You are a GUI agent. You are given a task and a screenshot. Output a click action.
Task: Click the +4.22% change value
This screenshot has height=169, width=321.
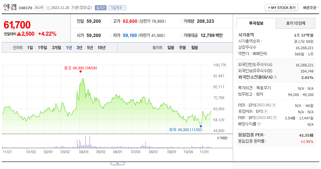coord(47,34)
